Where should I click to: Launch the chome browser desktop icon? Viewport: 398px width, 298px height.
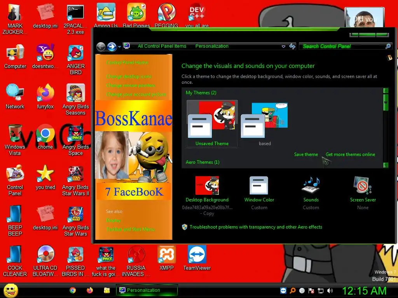tap(45, 137)
